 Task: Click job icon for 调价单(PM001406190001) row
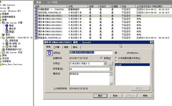pos(36,35)
